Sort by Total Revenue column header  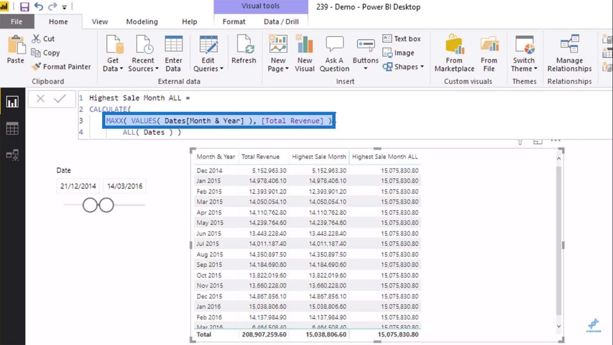(261, 157)
